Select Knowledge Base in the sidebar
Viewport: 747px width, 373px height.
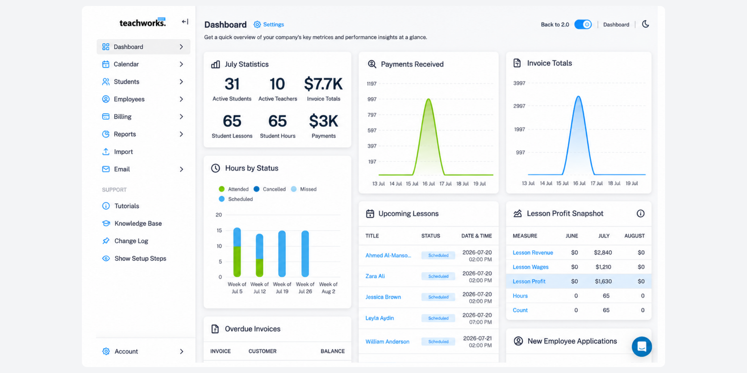click(138, 223)
